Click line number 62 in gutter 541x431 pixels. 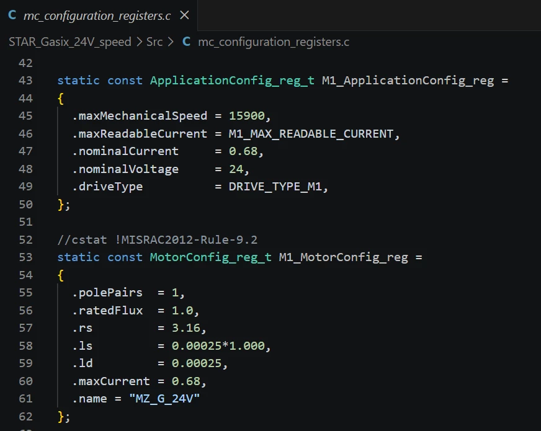tap(25, 417)
